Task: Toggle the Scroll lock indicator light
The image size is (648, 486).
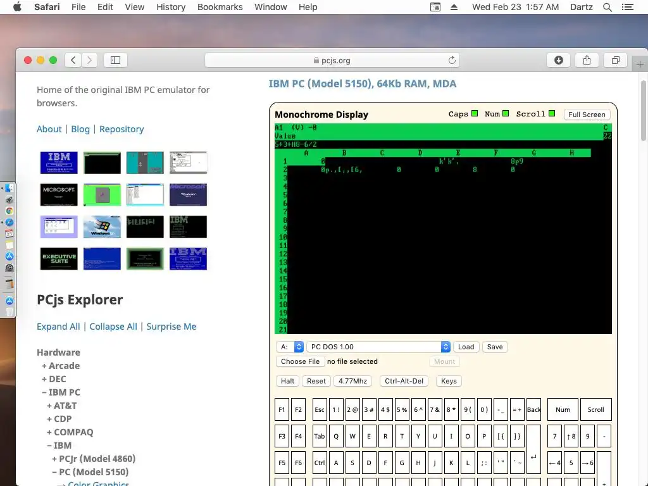Action: pyautogui.click(x=552, y=114)
